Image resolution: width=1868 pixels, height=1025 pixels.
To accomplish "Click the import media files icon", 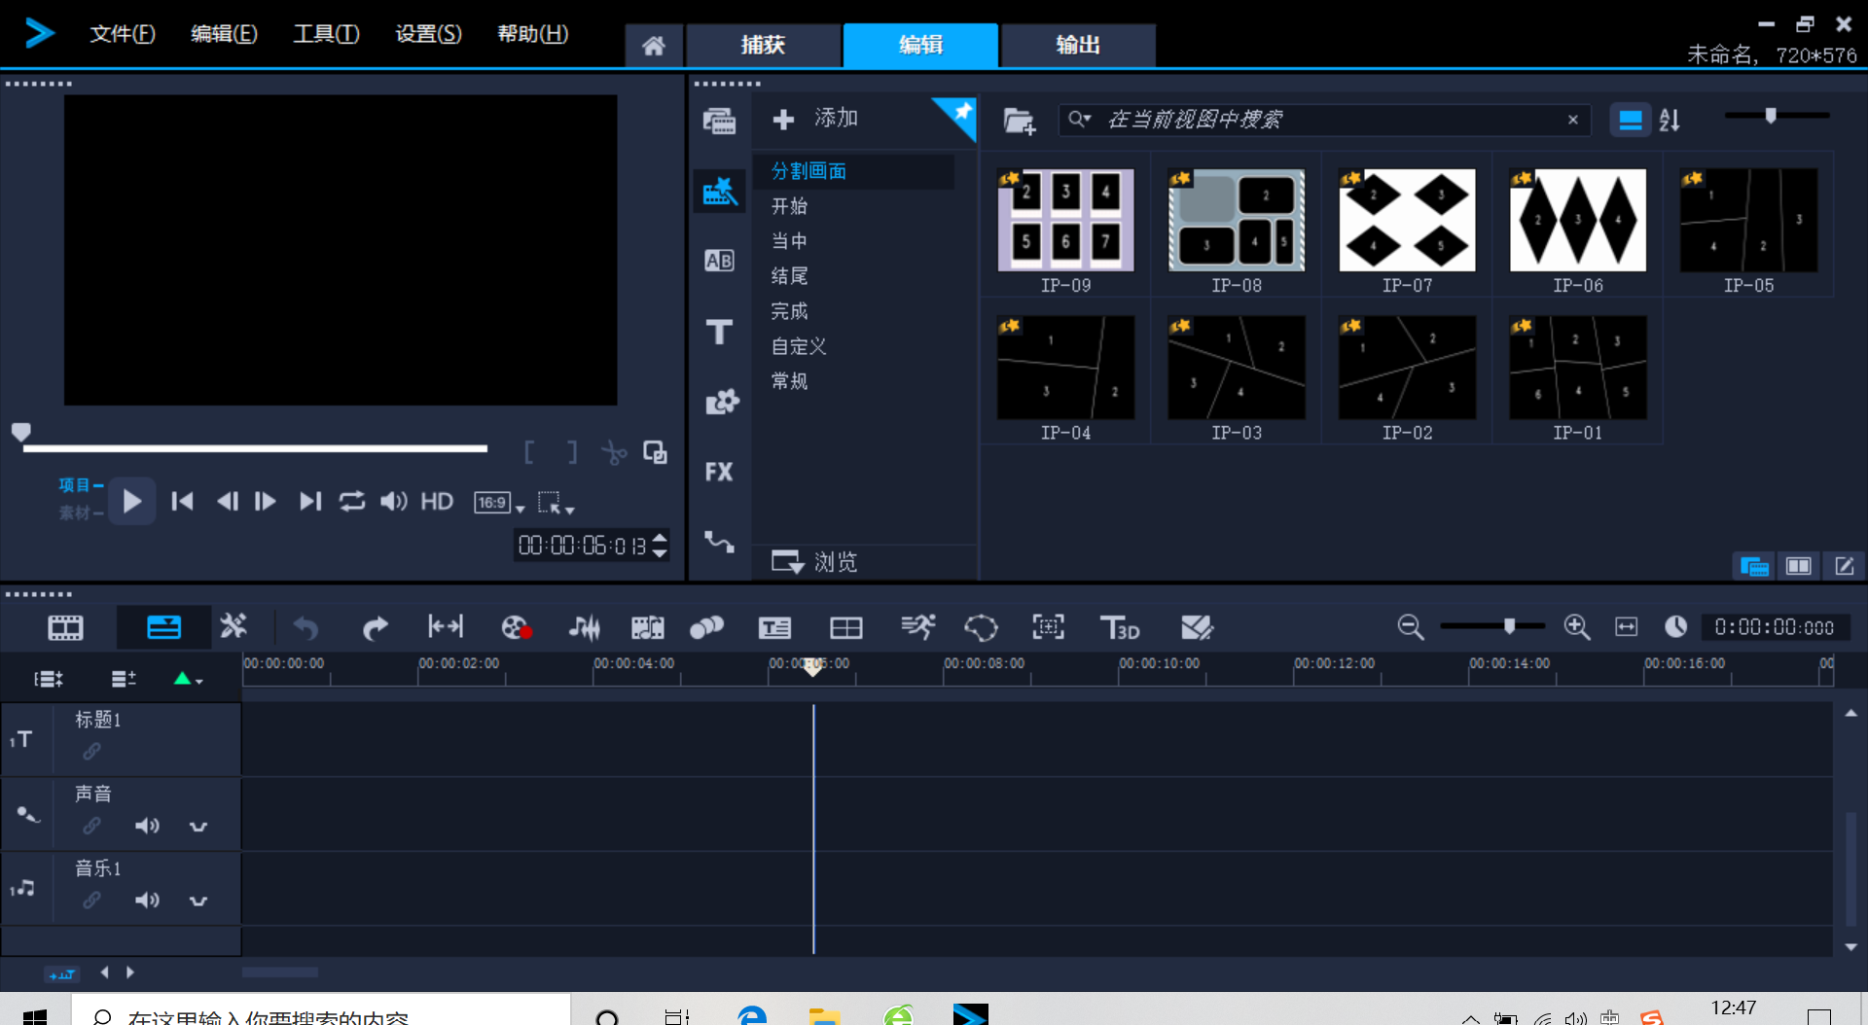I will coord(1019,121).
